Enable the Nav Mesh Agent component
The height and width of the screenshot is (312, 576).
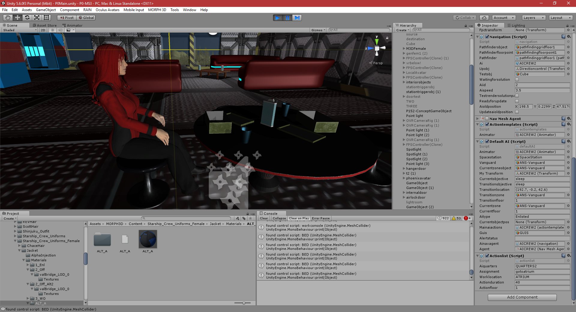tap(487, 118)
